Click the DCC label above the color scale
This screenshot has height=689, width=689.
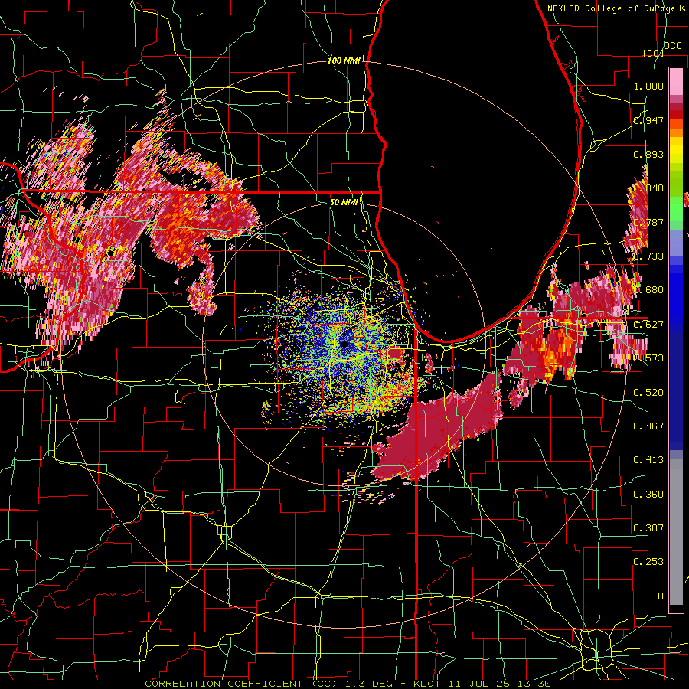[x=672, y=46]
